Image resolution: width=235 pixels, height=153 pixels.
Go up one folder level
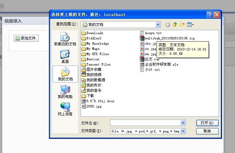point(175,25)
